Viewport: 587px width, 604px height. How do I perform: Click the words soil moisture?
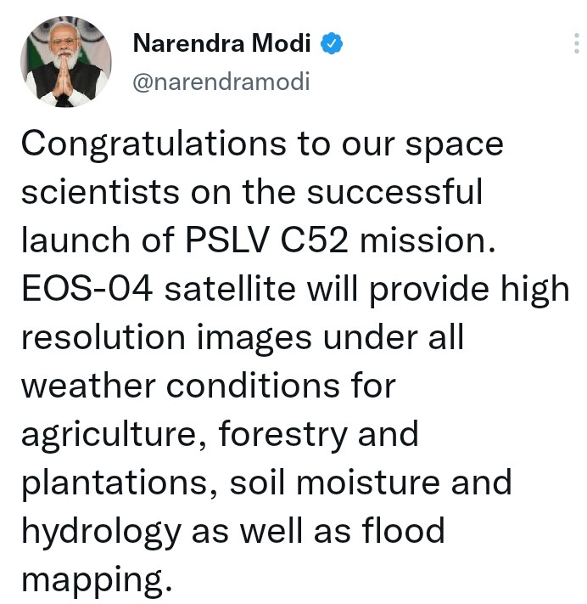335,483
